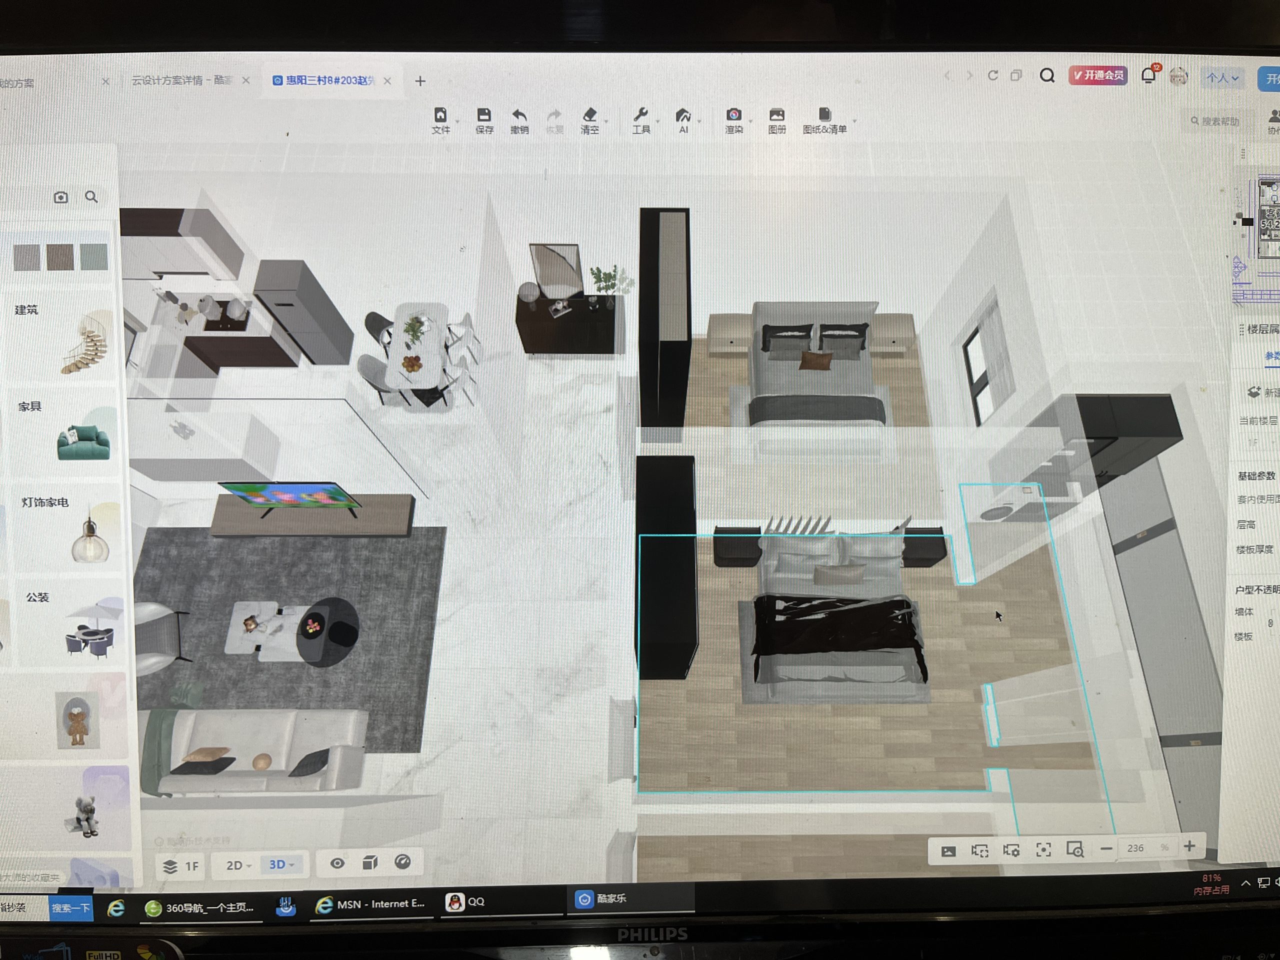Click the notification bell icon

coord(1148,75)
